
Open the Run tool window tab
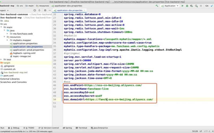pos(2,128)
